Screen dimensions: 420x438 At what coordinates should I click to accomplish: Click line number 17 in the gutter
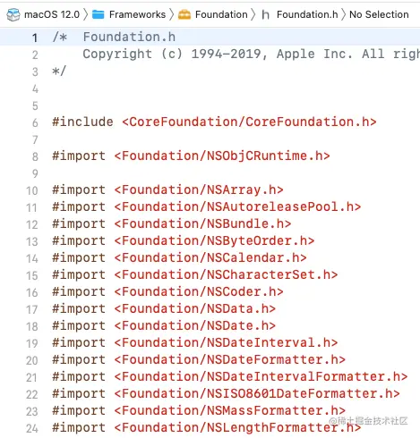32,309
